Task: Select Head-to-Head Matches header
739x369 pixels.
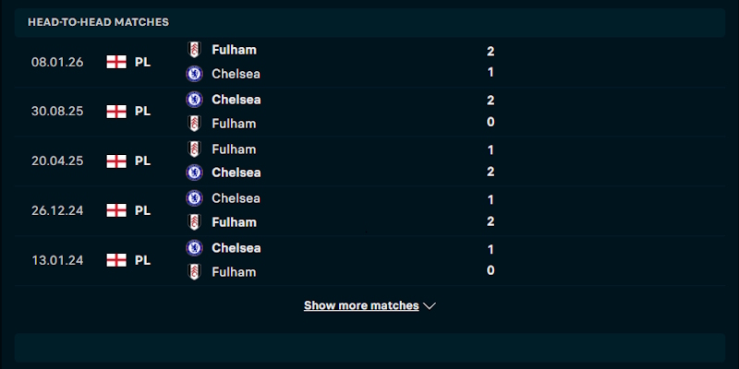Action: click(x=98, y=22)
